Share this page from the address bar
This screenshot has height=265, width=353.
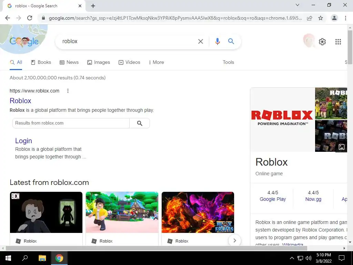(x=310, y=18)
